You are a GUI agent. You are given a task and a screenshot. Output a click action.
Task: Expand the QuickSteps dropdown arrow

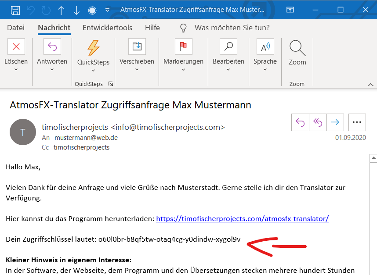(x=93, y=70)
